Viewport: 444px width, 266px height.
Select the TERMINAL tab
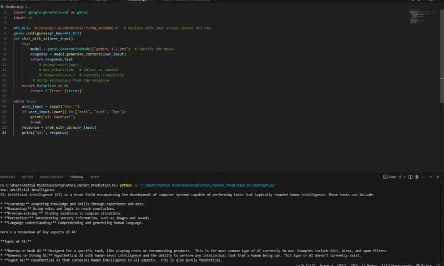click(x=77, y=177)
